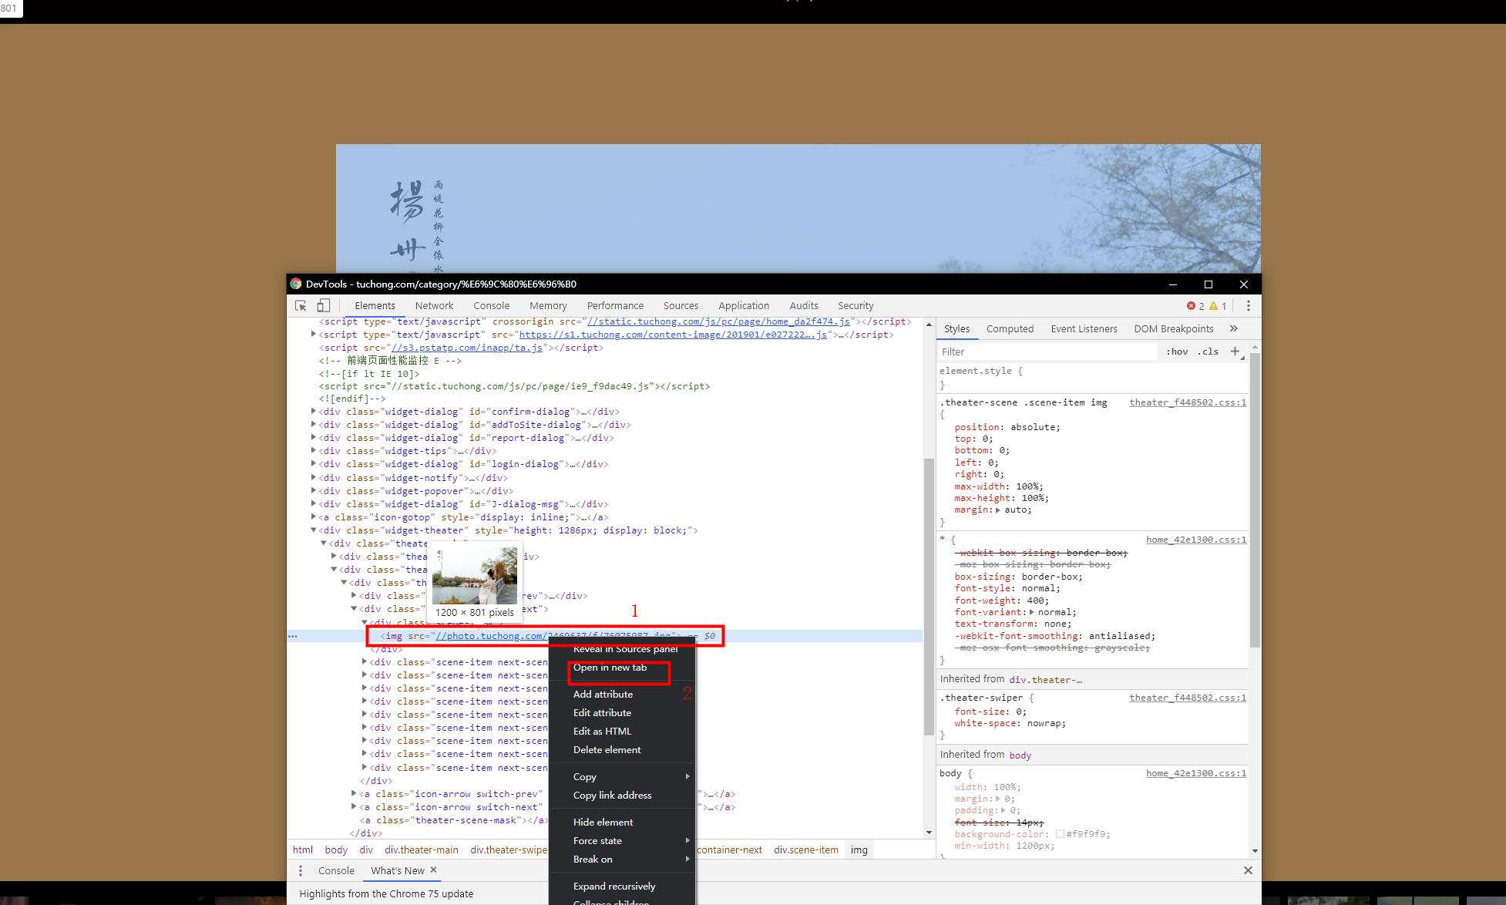Open the theater_f448502.css:1 source link
Viewport: 1506px width, 905px height.
[1187, 402]
